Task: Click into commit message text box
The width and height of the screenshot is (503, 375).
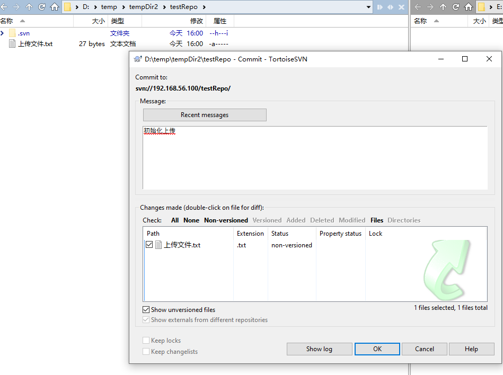Action: (315, 157)
